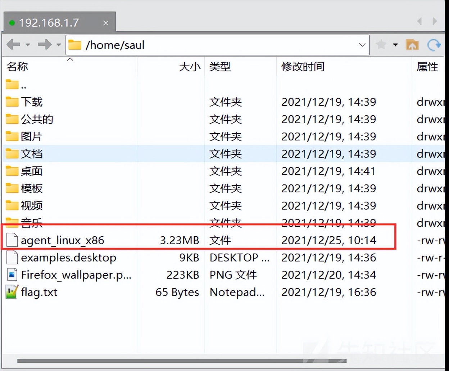
Task: Open the forward history dropdown arrow
Action: click(59, 45)
